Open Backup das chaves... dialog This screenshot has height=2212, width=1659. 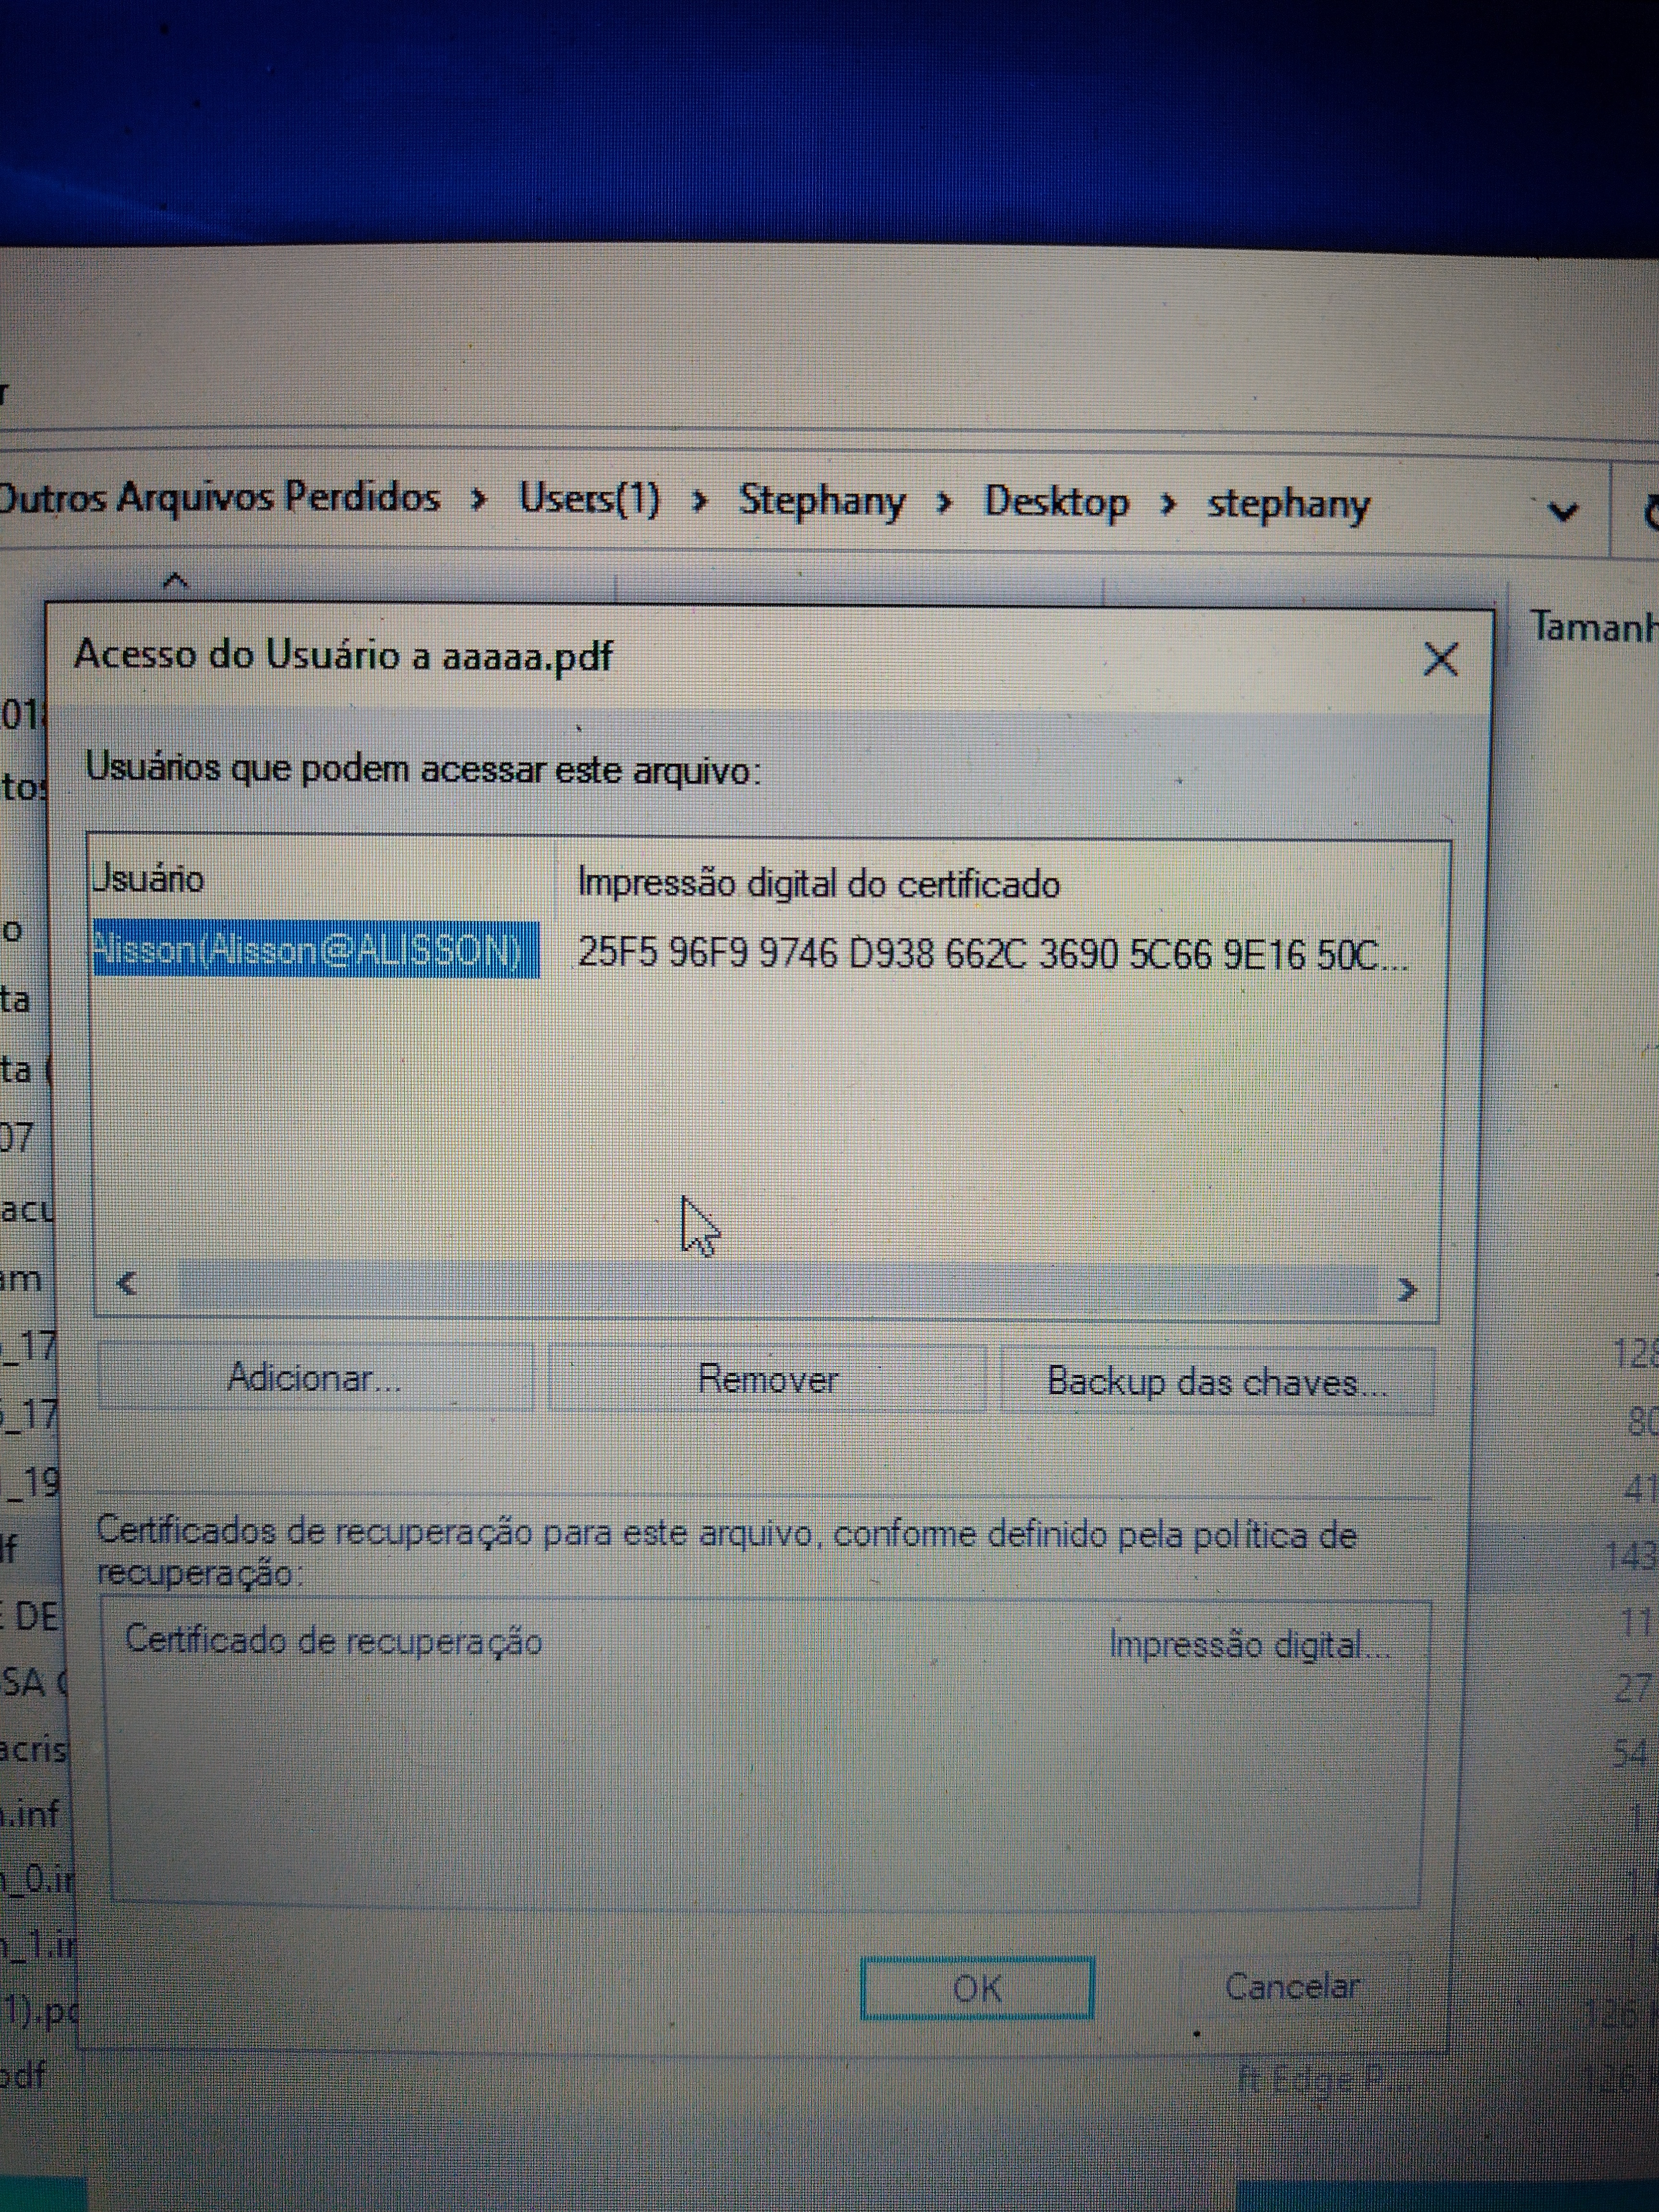coord(1216,1382)
